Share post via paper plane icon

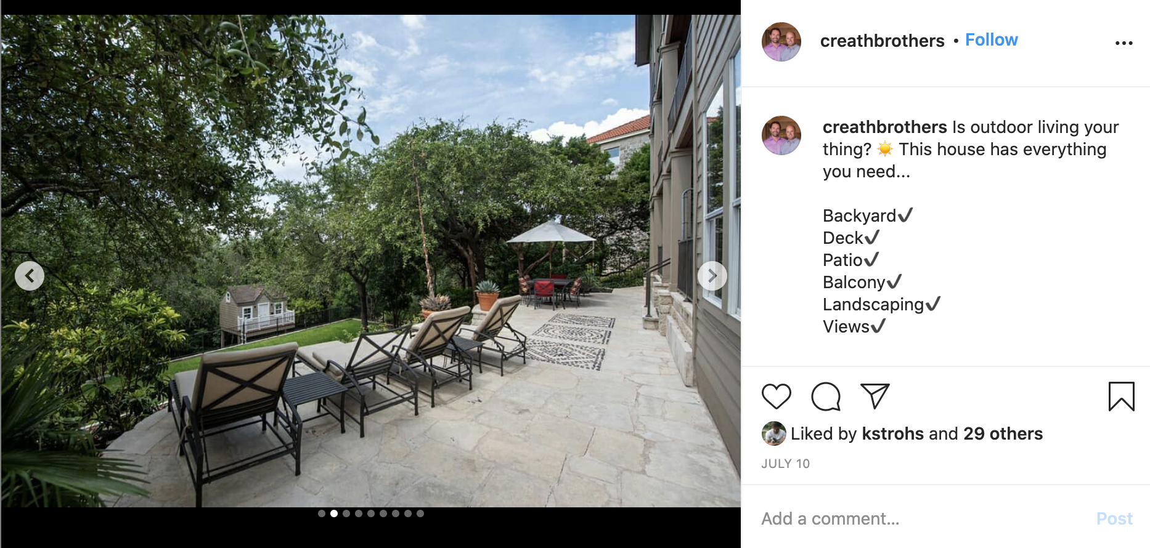875,396
